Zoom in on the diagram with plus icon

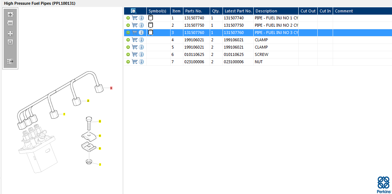[x=10, y=15]
